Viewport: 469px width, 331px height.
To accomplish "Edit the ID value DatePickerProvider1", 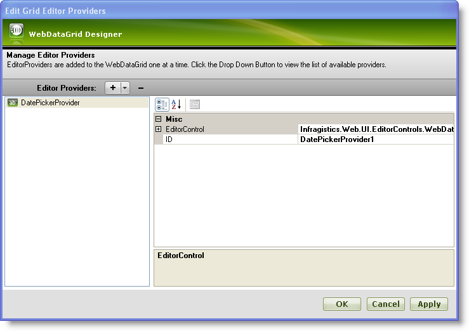I will click(x=376, y=140).
